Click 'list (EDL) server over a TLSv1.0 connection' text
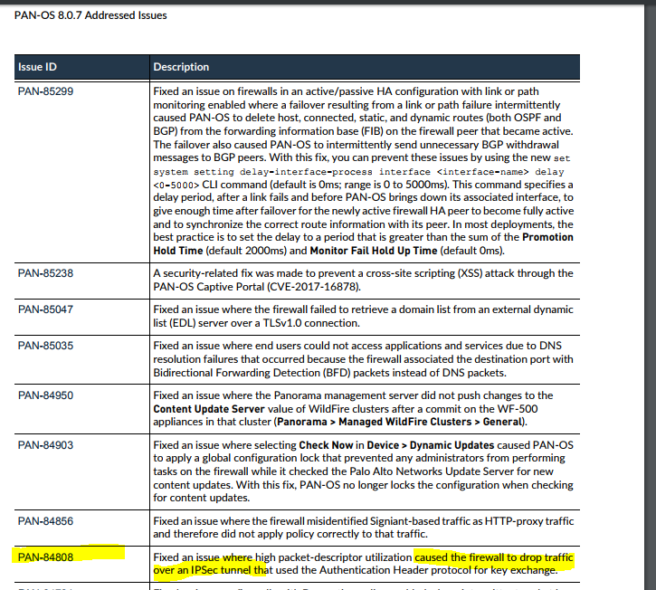The height and width of the screenshot is (590, 656). pos(256,323)
